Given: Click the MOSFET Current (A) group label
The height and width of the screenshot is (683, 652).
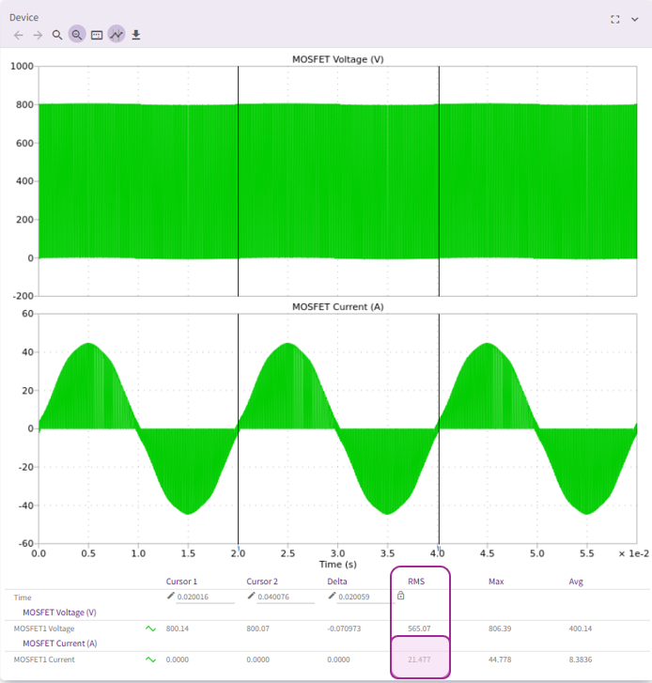Looking at the screenshot, I should pyautogui.click(x=60, y=644).
